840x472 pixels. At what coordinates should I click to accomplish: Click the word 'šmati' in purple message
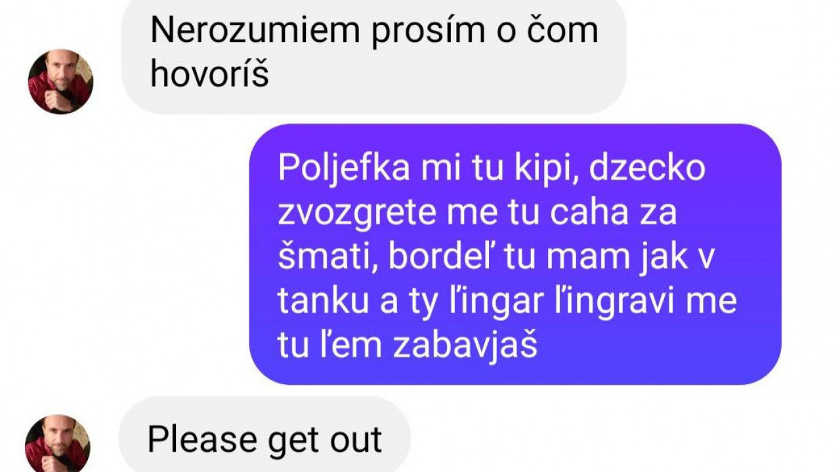[329, 258]
